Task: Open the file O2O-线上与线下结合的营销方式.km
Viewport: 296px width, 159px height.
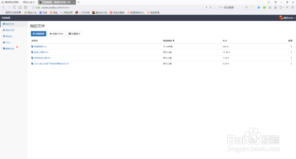Action: (x=51, y=64)
